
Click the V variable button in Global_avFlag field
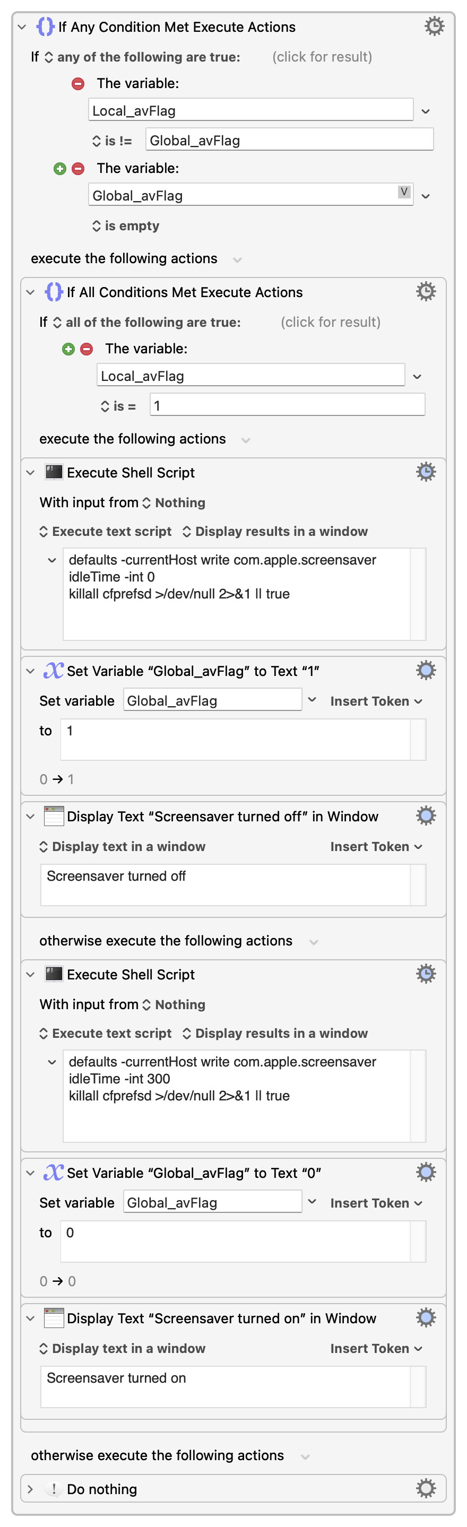tap(404, 192)
